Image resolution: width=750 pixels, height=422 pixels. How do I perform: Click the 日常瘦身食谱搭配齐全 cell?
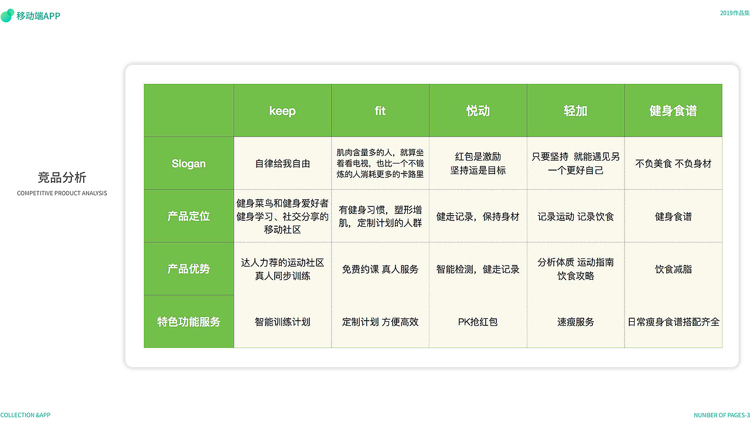tap(673, 322)
